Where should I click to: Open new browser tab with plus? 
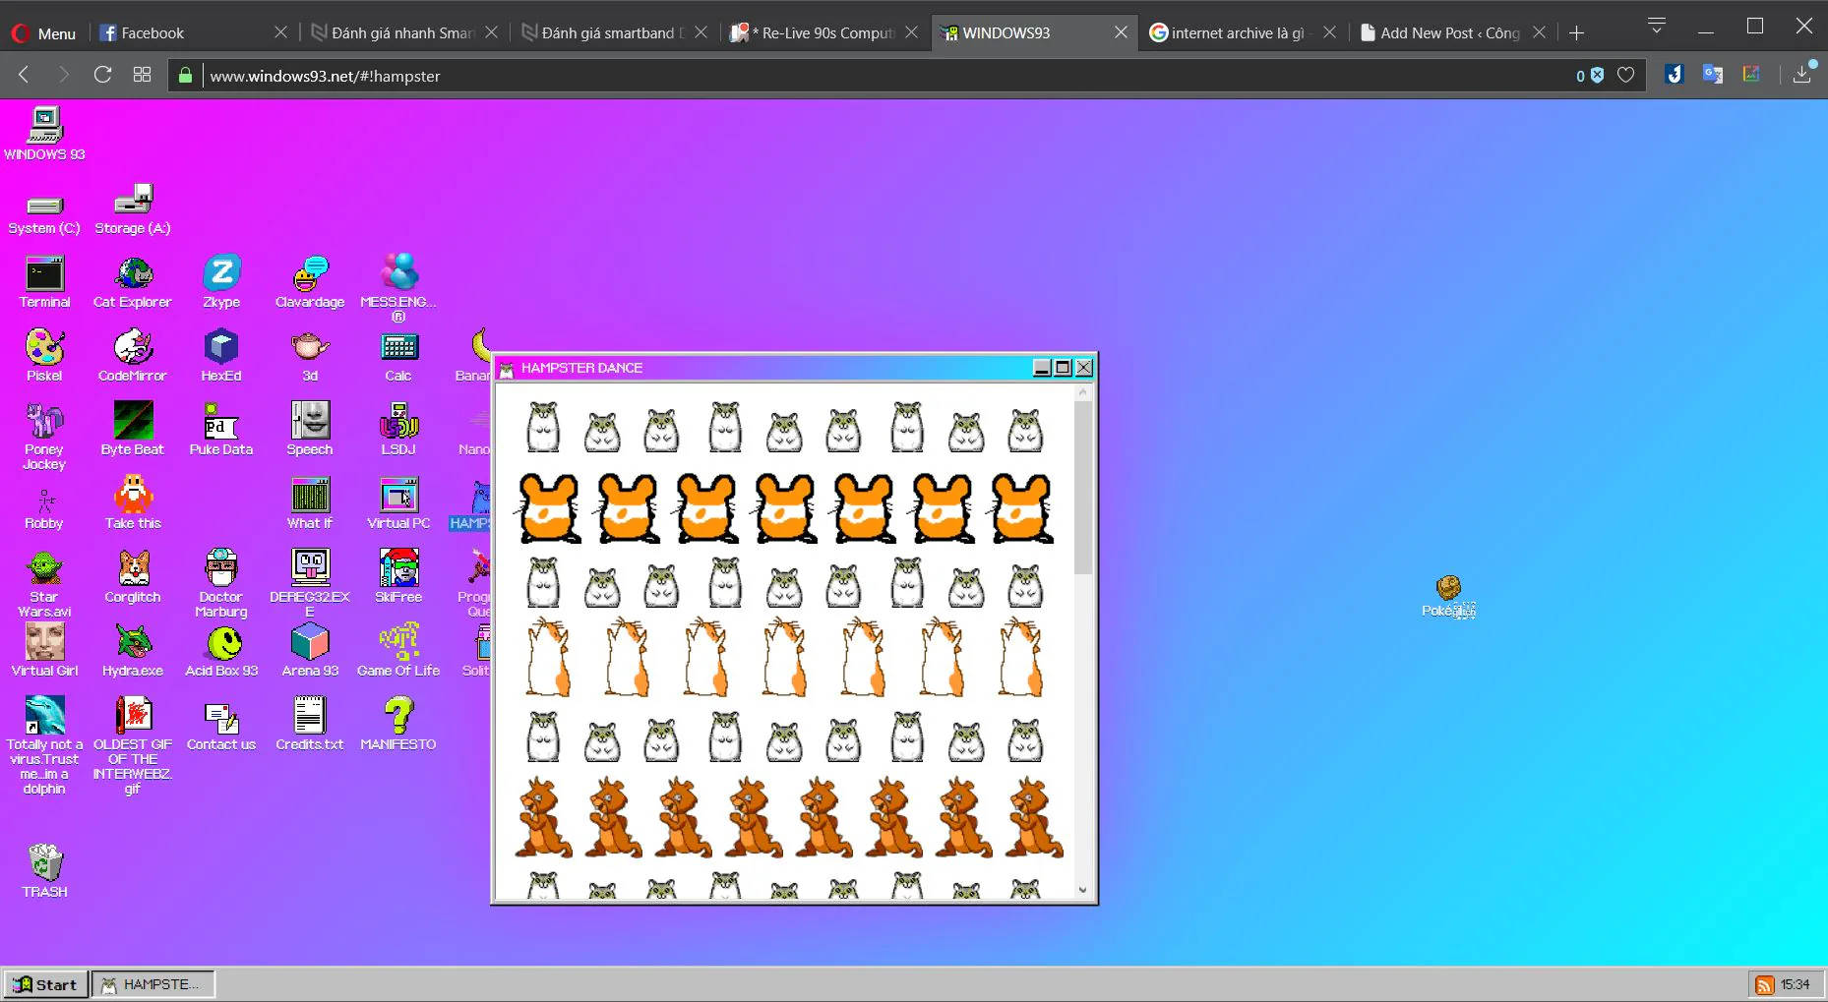tap(1576, 32)
